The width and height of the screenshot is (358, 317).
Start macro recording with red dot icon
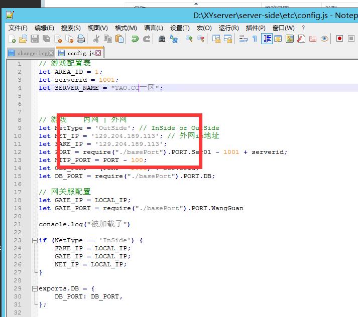click(339, 39)
